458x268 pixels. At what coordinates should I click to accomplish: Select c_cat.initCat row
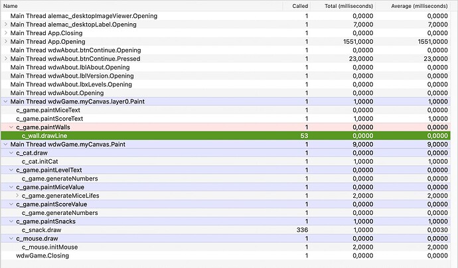pyautogui.click(x=226, y=161)
